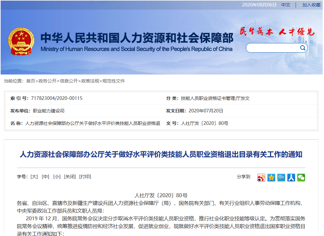Switch language to 中文
This screenshot has width=324, height=236.
pos(285,5)
